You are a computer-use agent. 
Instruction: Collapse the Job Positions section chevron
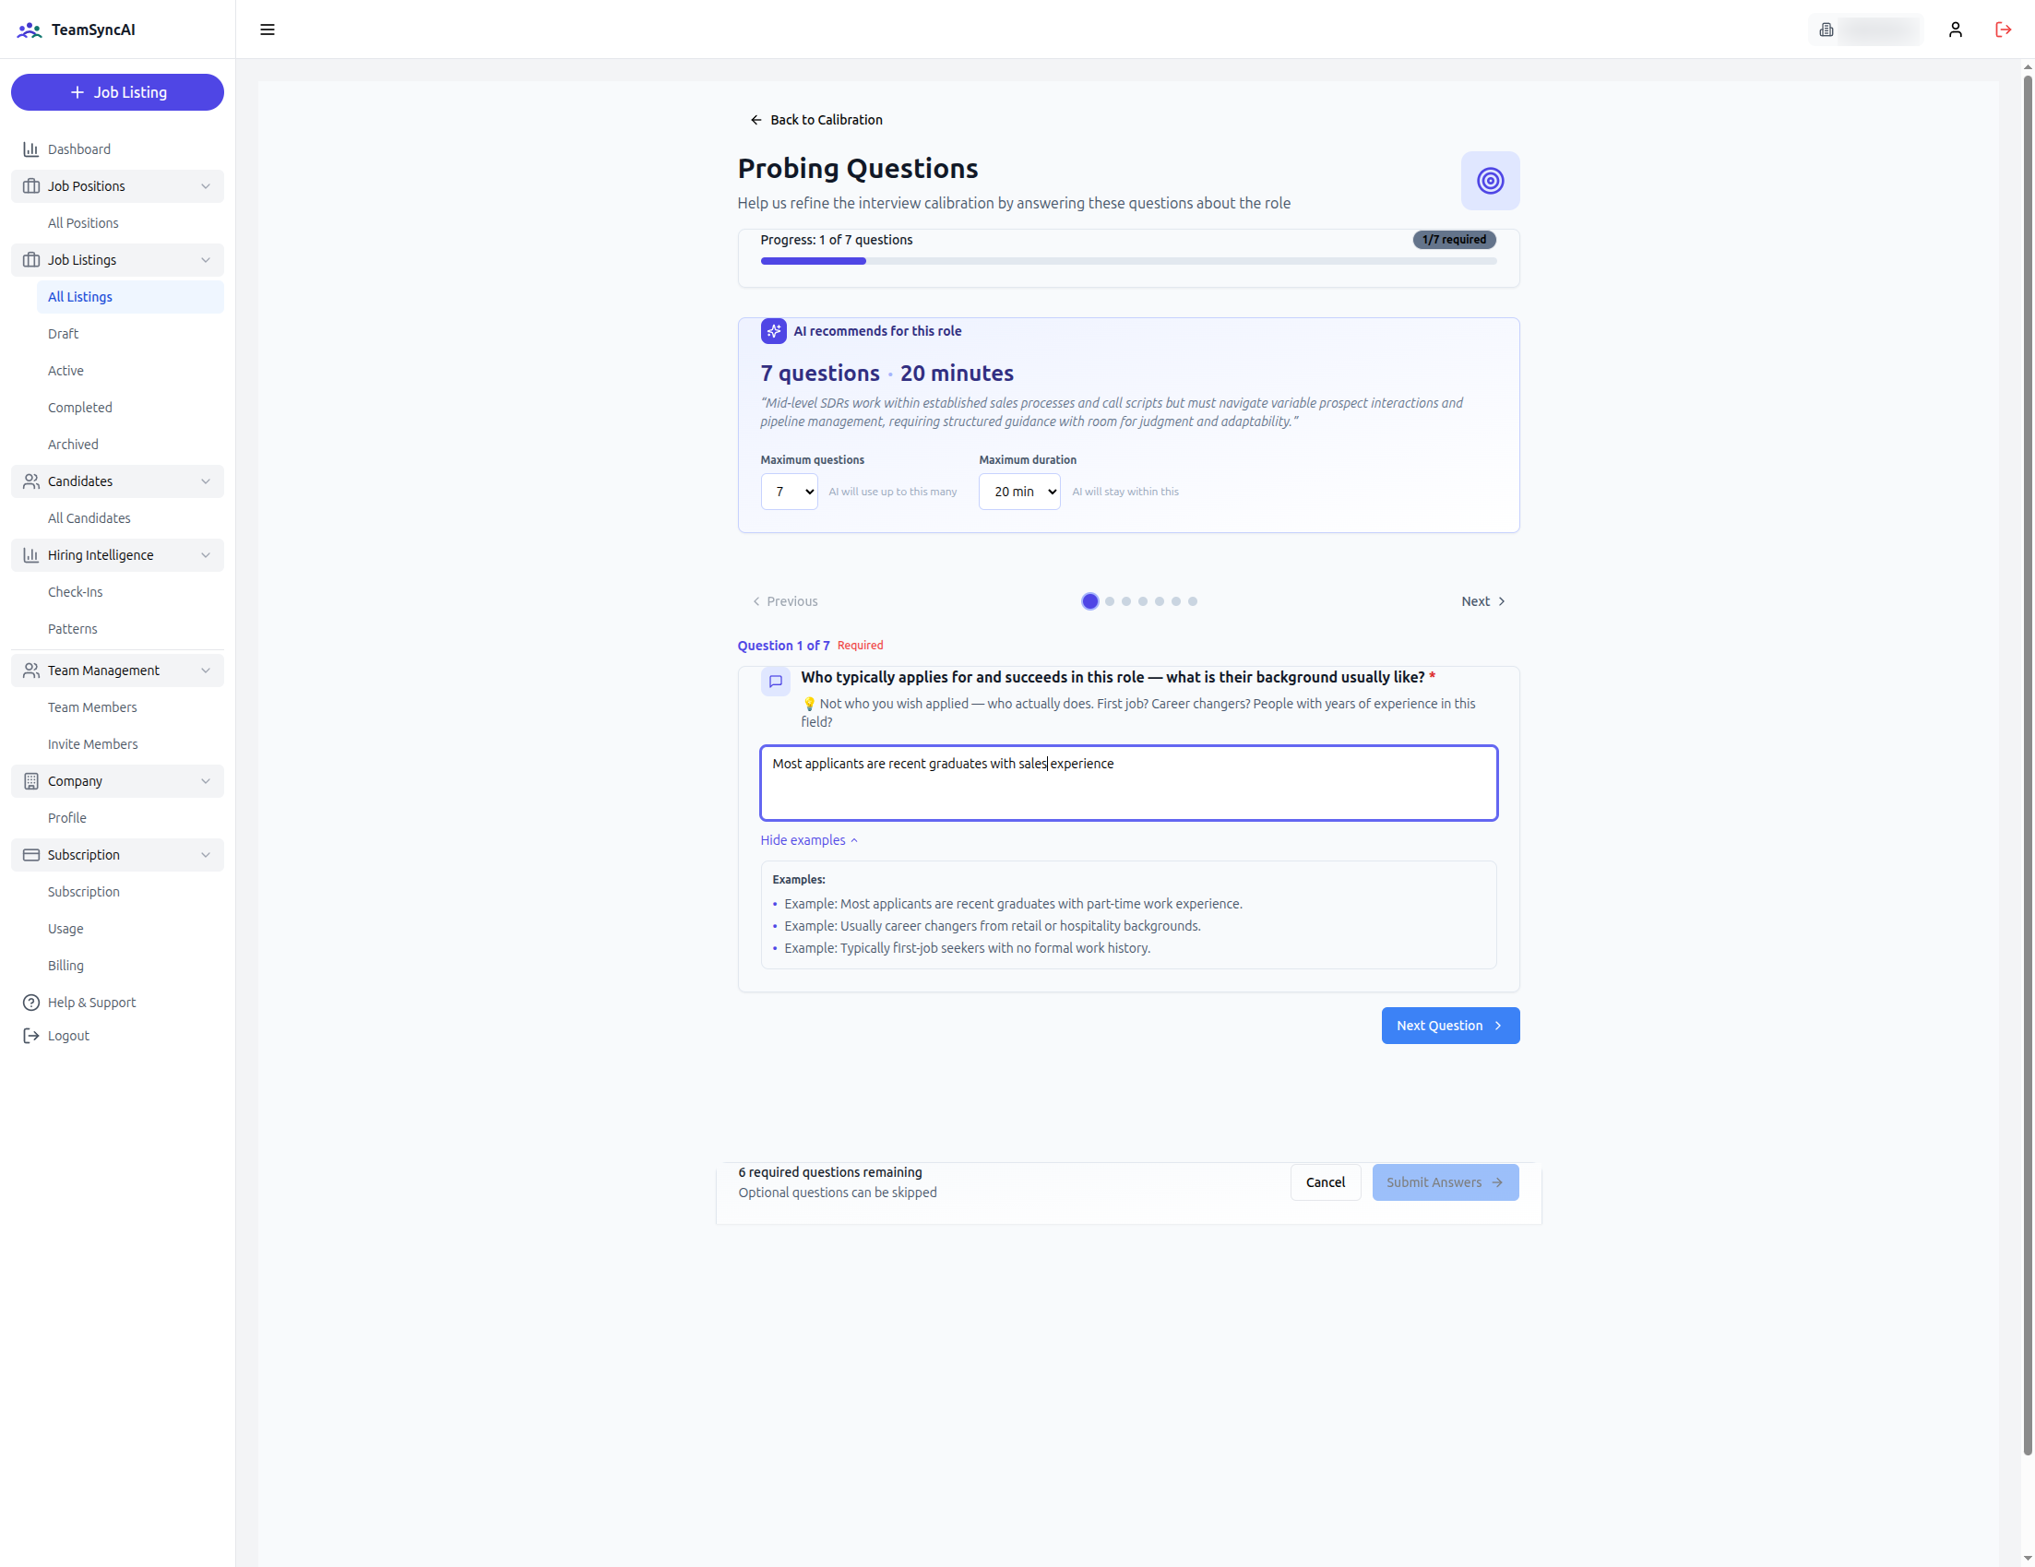point(206,185)
